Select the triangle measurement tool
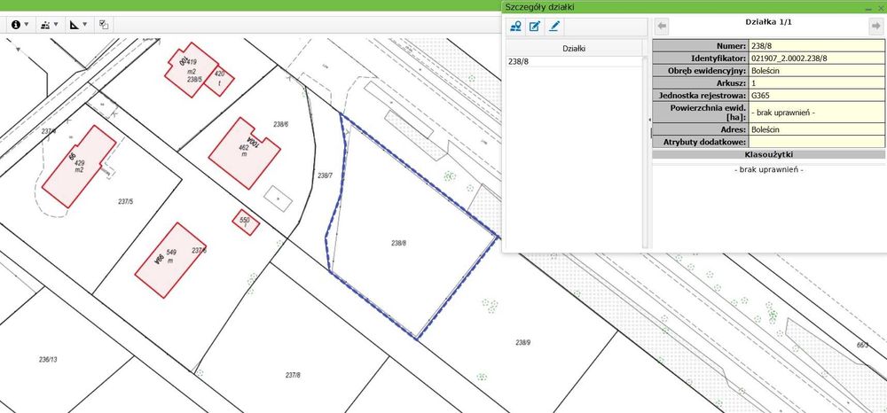887x413 pixels. 75,25
